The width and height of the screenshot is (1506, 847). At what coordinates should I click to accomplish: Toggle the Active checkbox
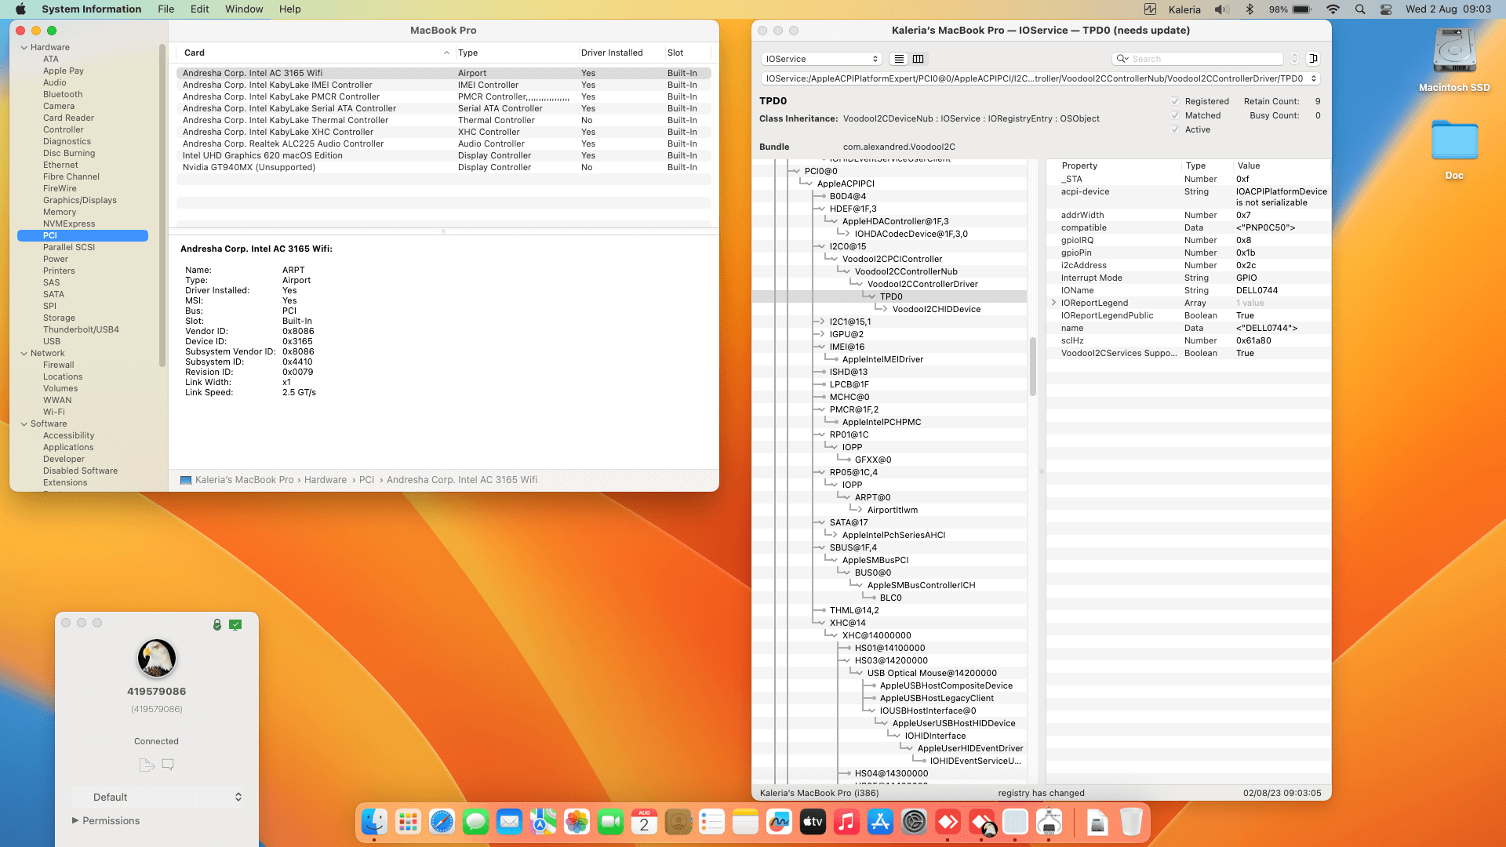tap(1175, 129)
